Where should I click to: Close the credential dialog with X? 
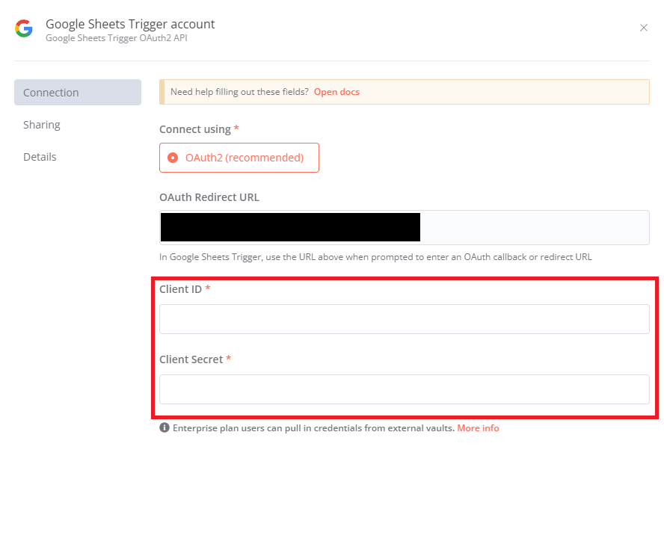pyautogui.click(x=644, y=28)
